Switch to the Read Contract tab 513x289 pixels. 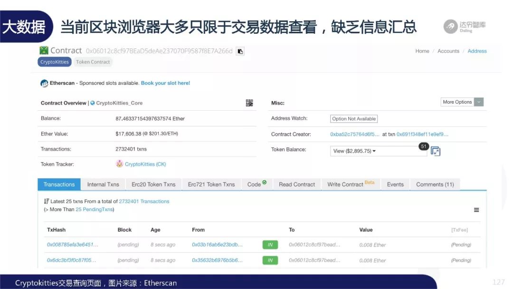297,184
